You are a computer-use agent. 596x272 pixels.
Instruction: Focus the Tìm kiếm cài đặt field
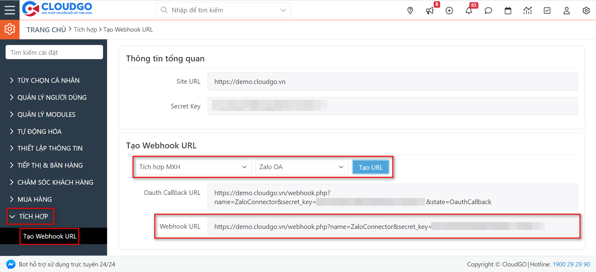(54, 52)
